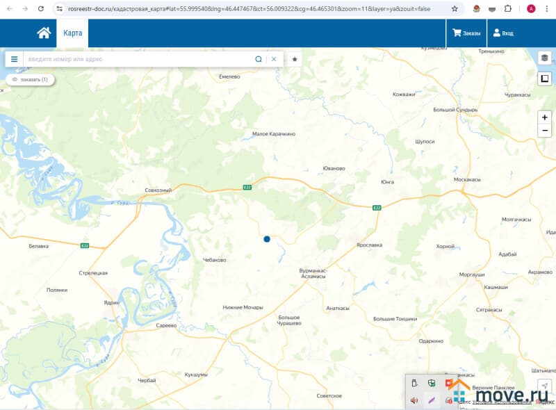Toggle the square map mode button

click(x=544, y=78)
